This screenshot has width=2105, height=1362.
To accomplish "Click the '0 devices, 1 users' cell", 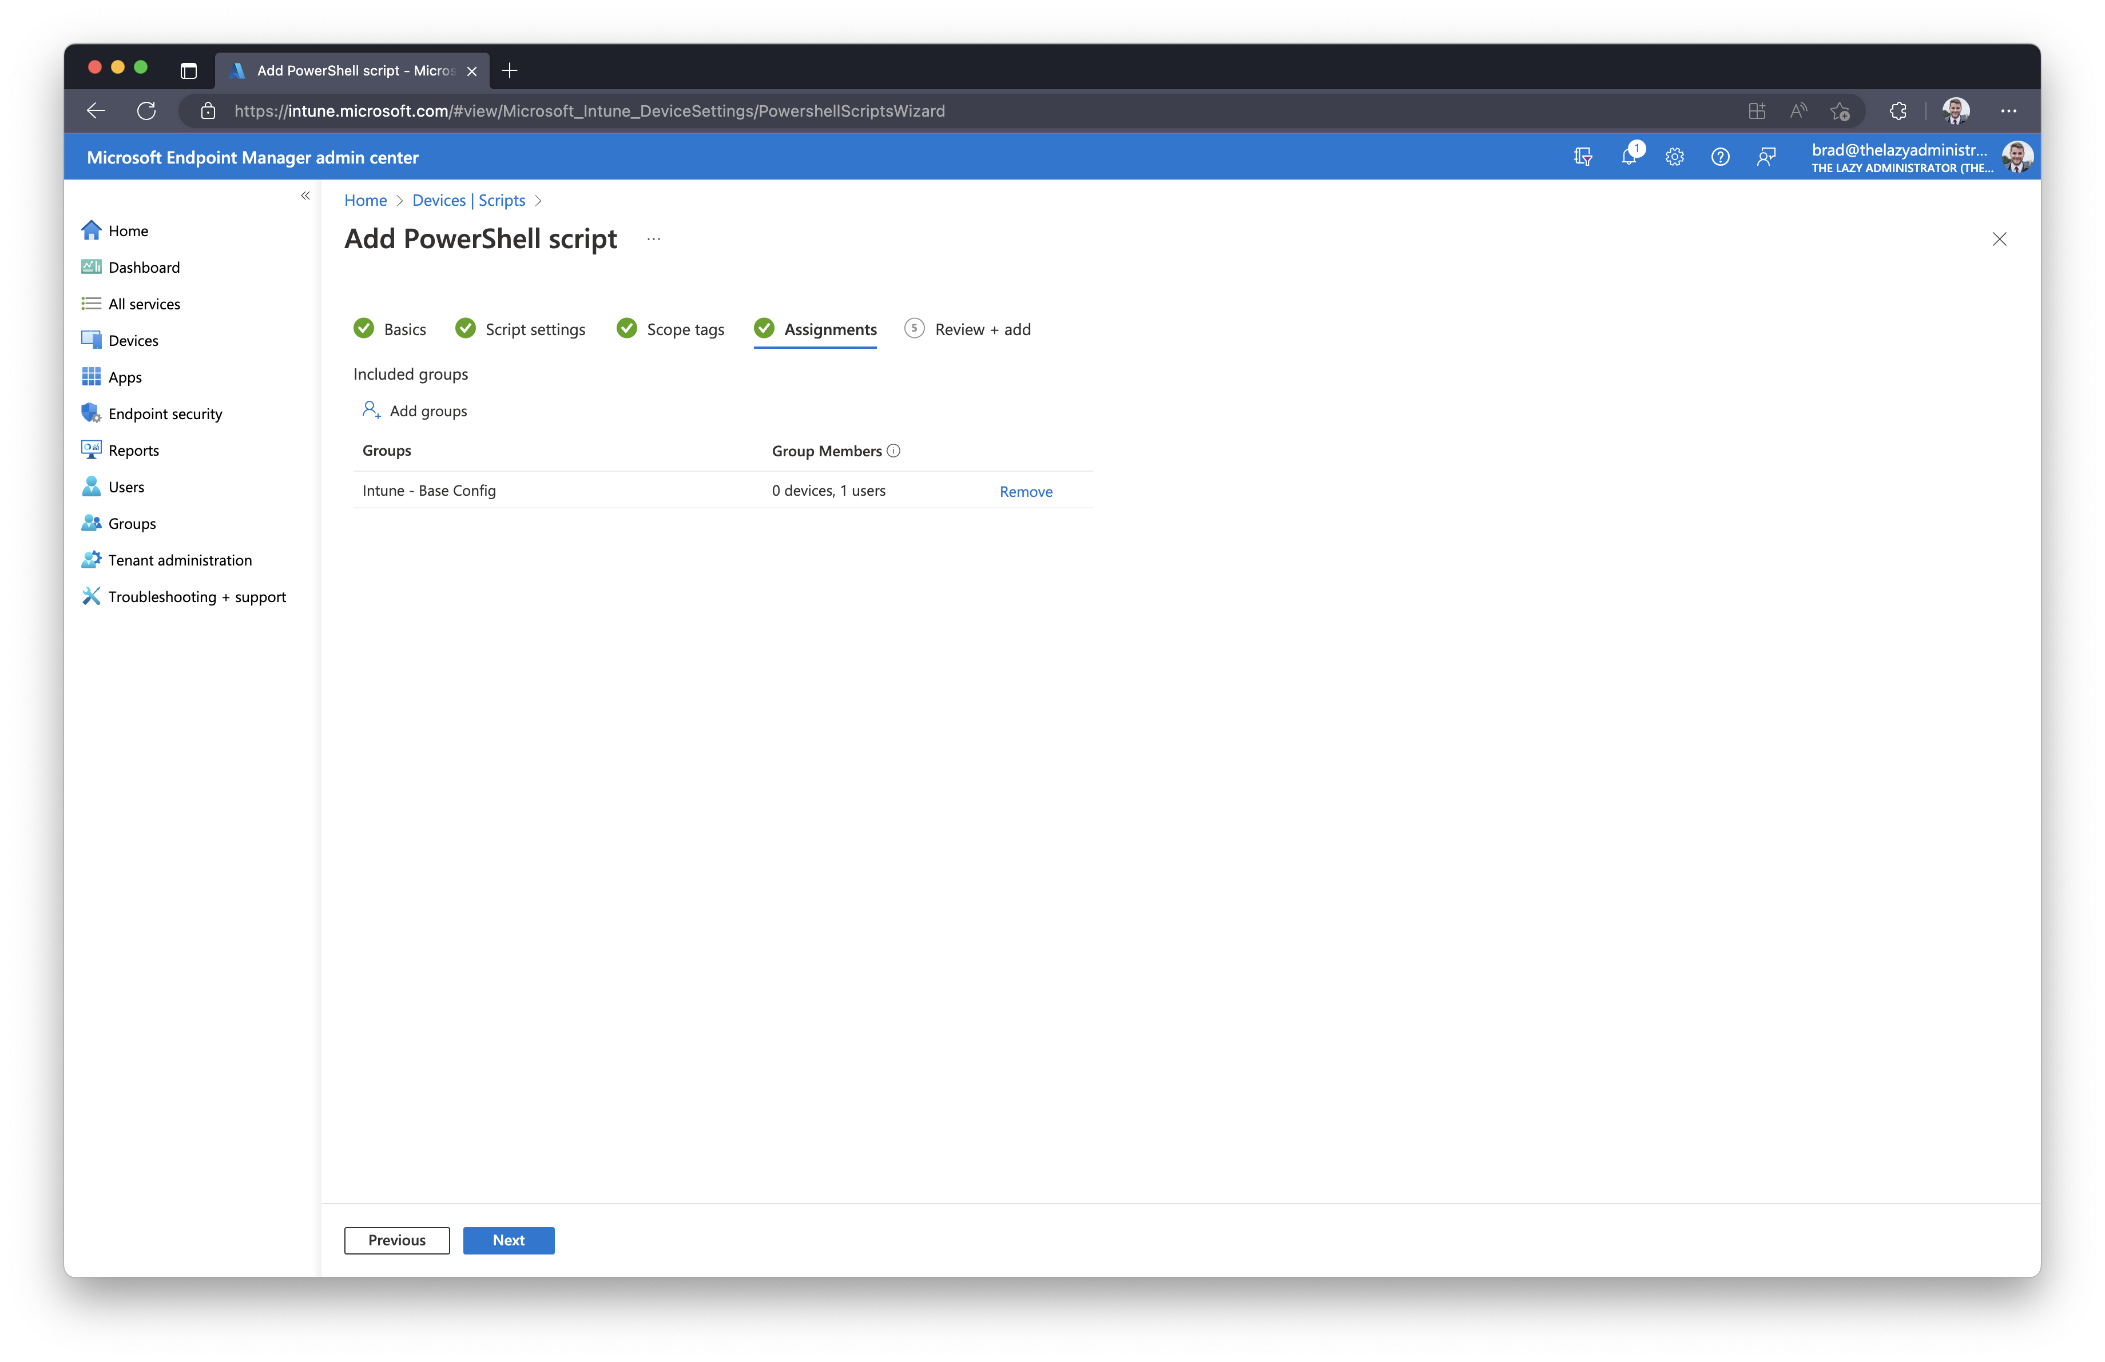I will tap(829, 491).
